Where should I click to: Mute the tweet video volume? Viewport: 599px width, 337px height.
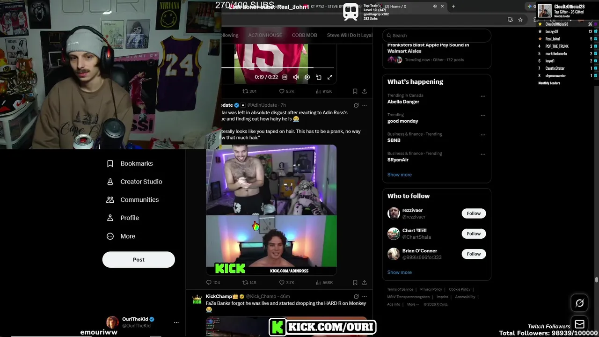tap(296, 77)
